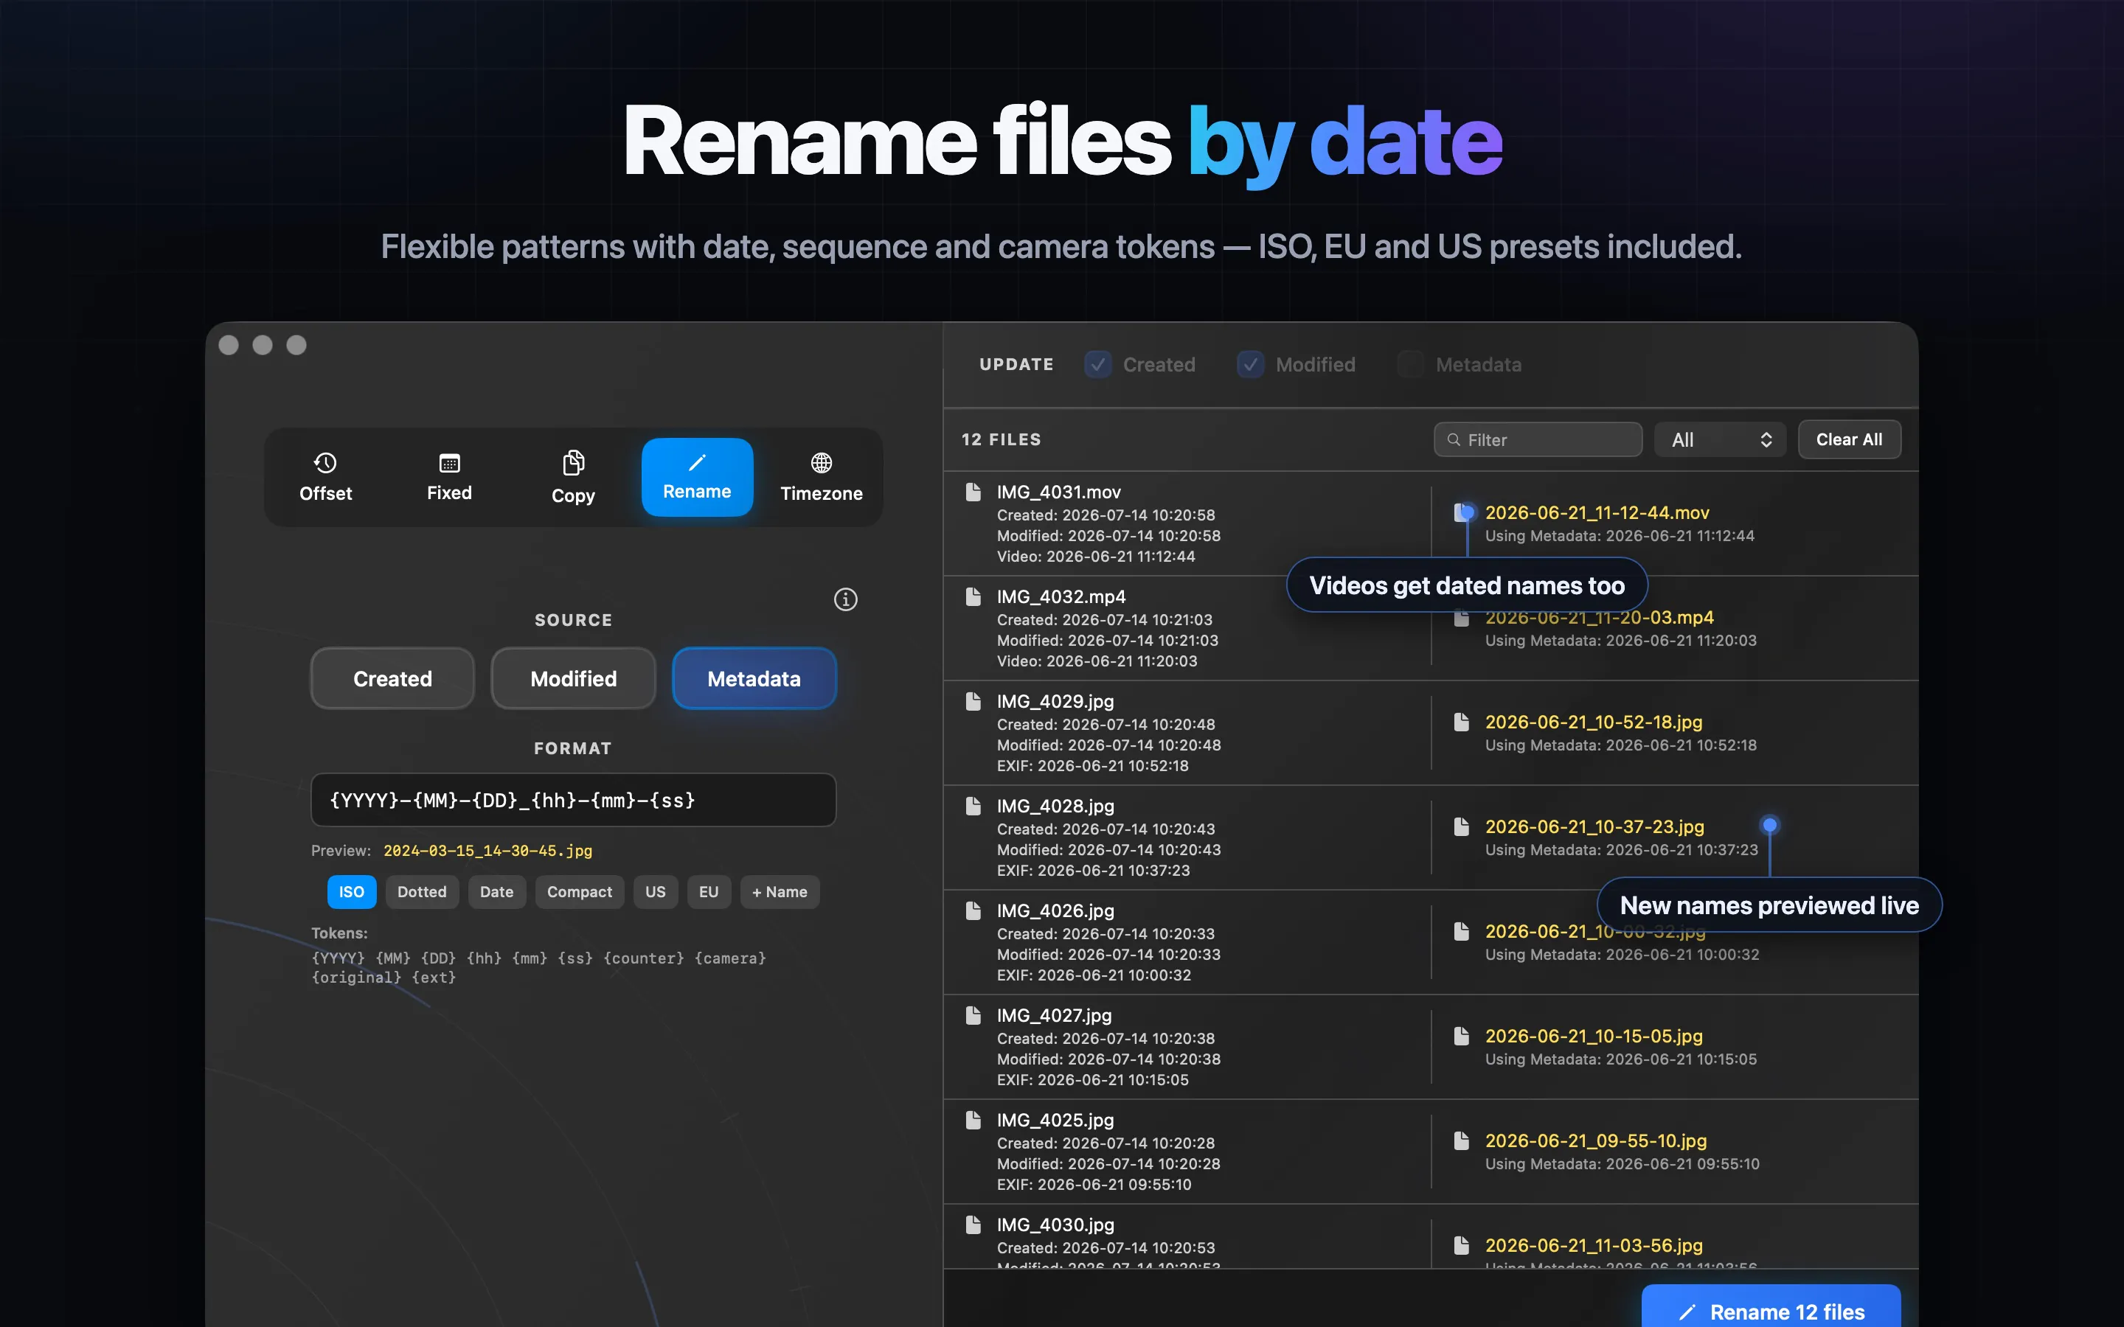Click the new name 2026-06-21_10-15-05.jpg
This screenshot has height=1327, width=2124.
[x=1594, y=1036]
